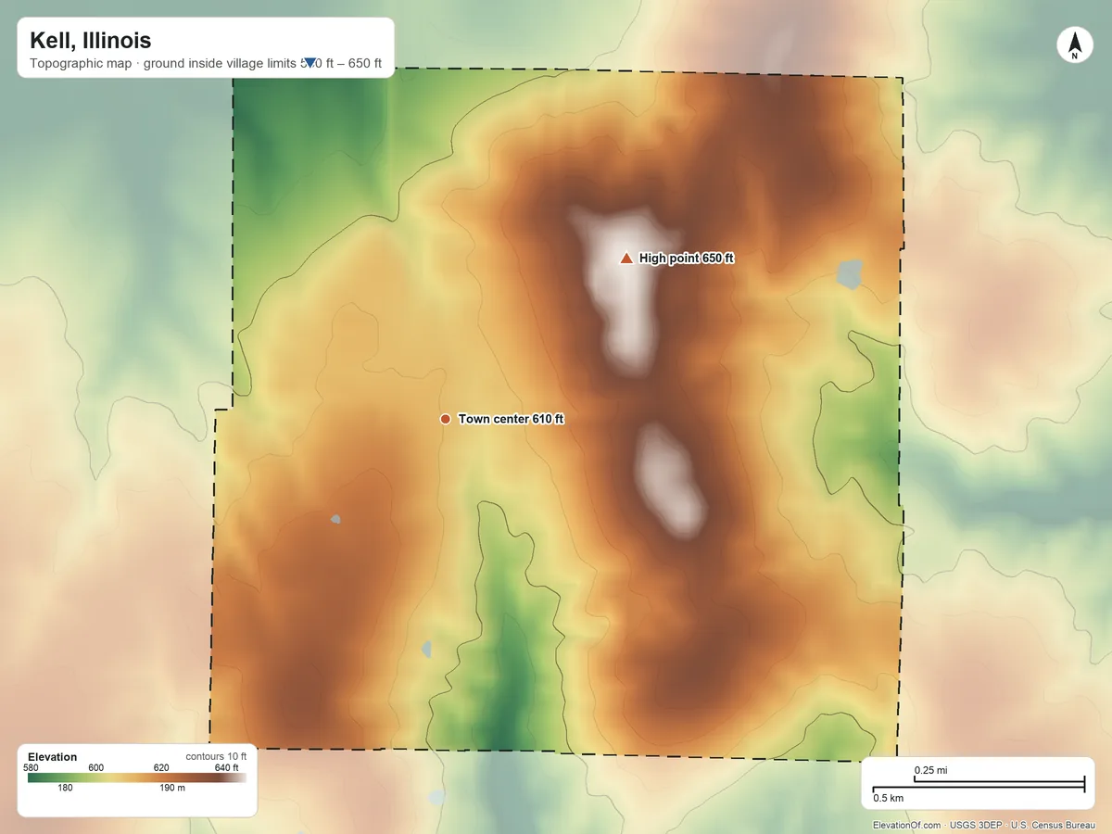Click the '0.5 km' scale bar label

click(889, 798)
